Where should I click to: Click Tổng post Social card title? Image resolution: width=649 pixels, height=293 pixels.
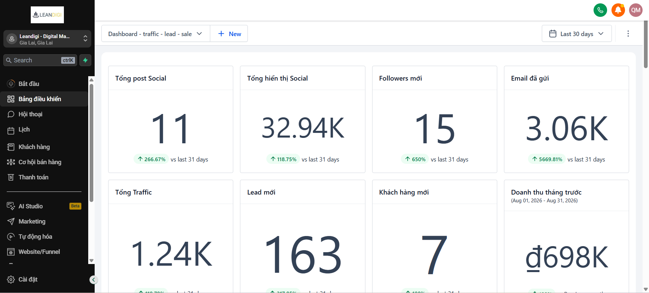coord(141,78)
